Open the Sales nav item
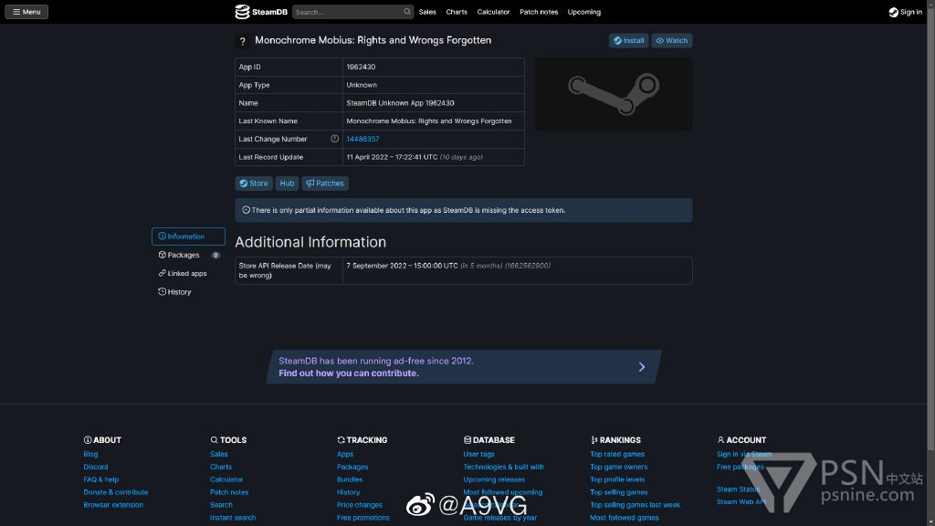This screenshot has height=526, width=935. [x=427, y=12]
